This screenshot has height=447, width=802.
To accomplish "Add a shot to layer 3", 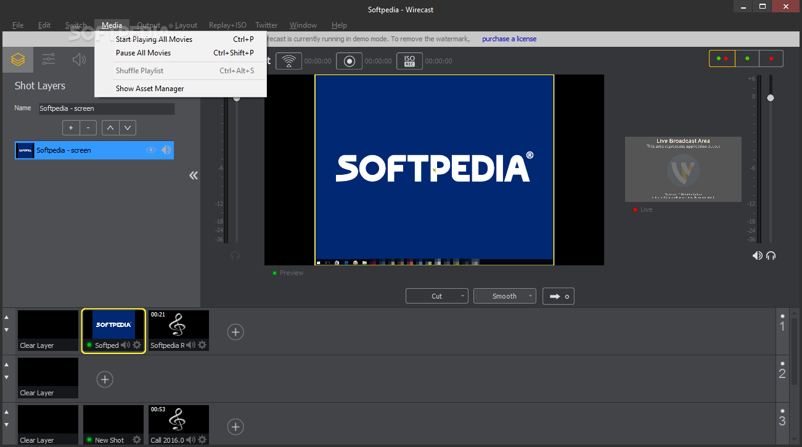I will 235,426.
